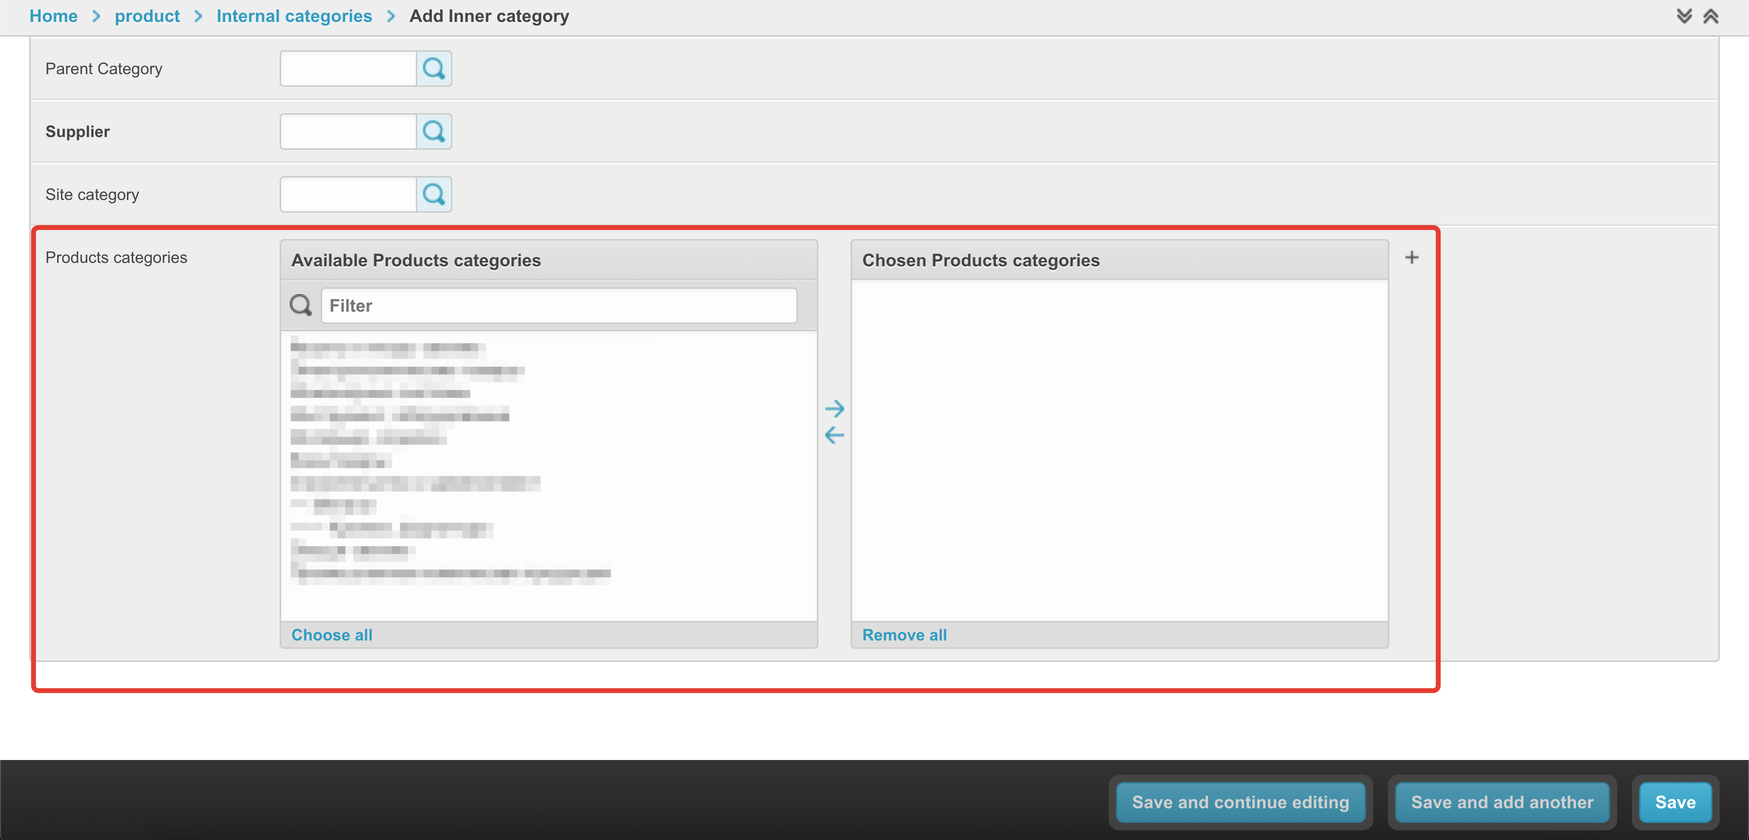Click Parent Category lookup magnifier icon
Screen dimensions: 1749x840
click(x=434, y=68)
